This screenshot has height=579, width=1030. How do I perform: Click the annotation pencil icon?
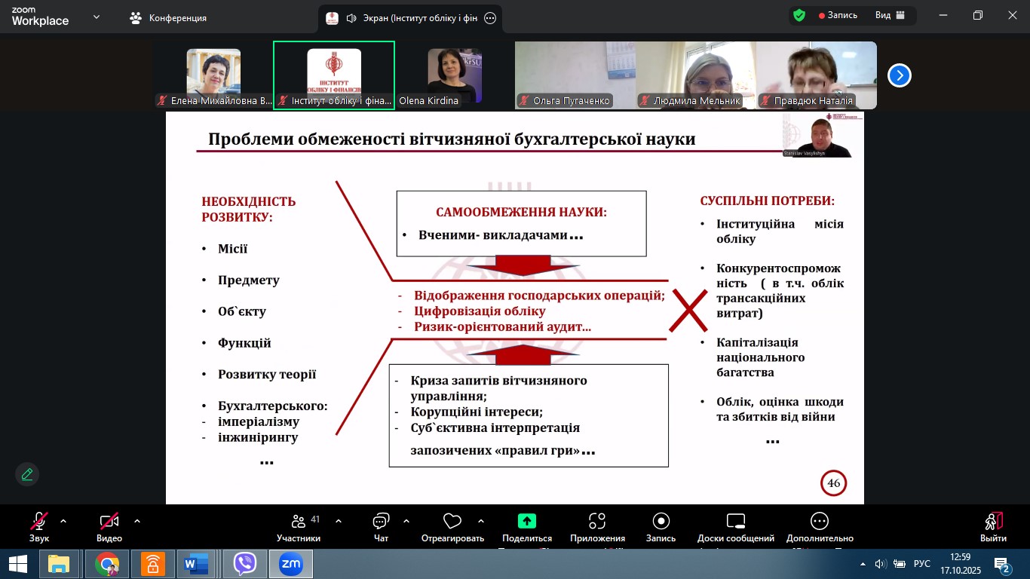coord(27,474)
